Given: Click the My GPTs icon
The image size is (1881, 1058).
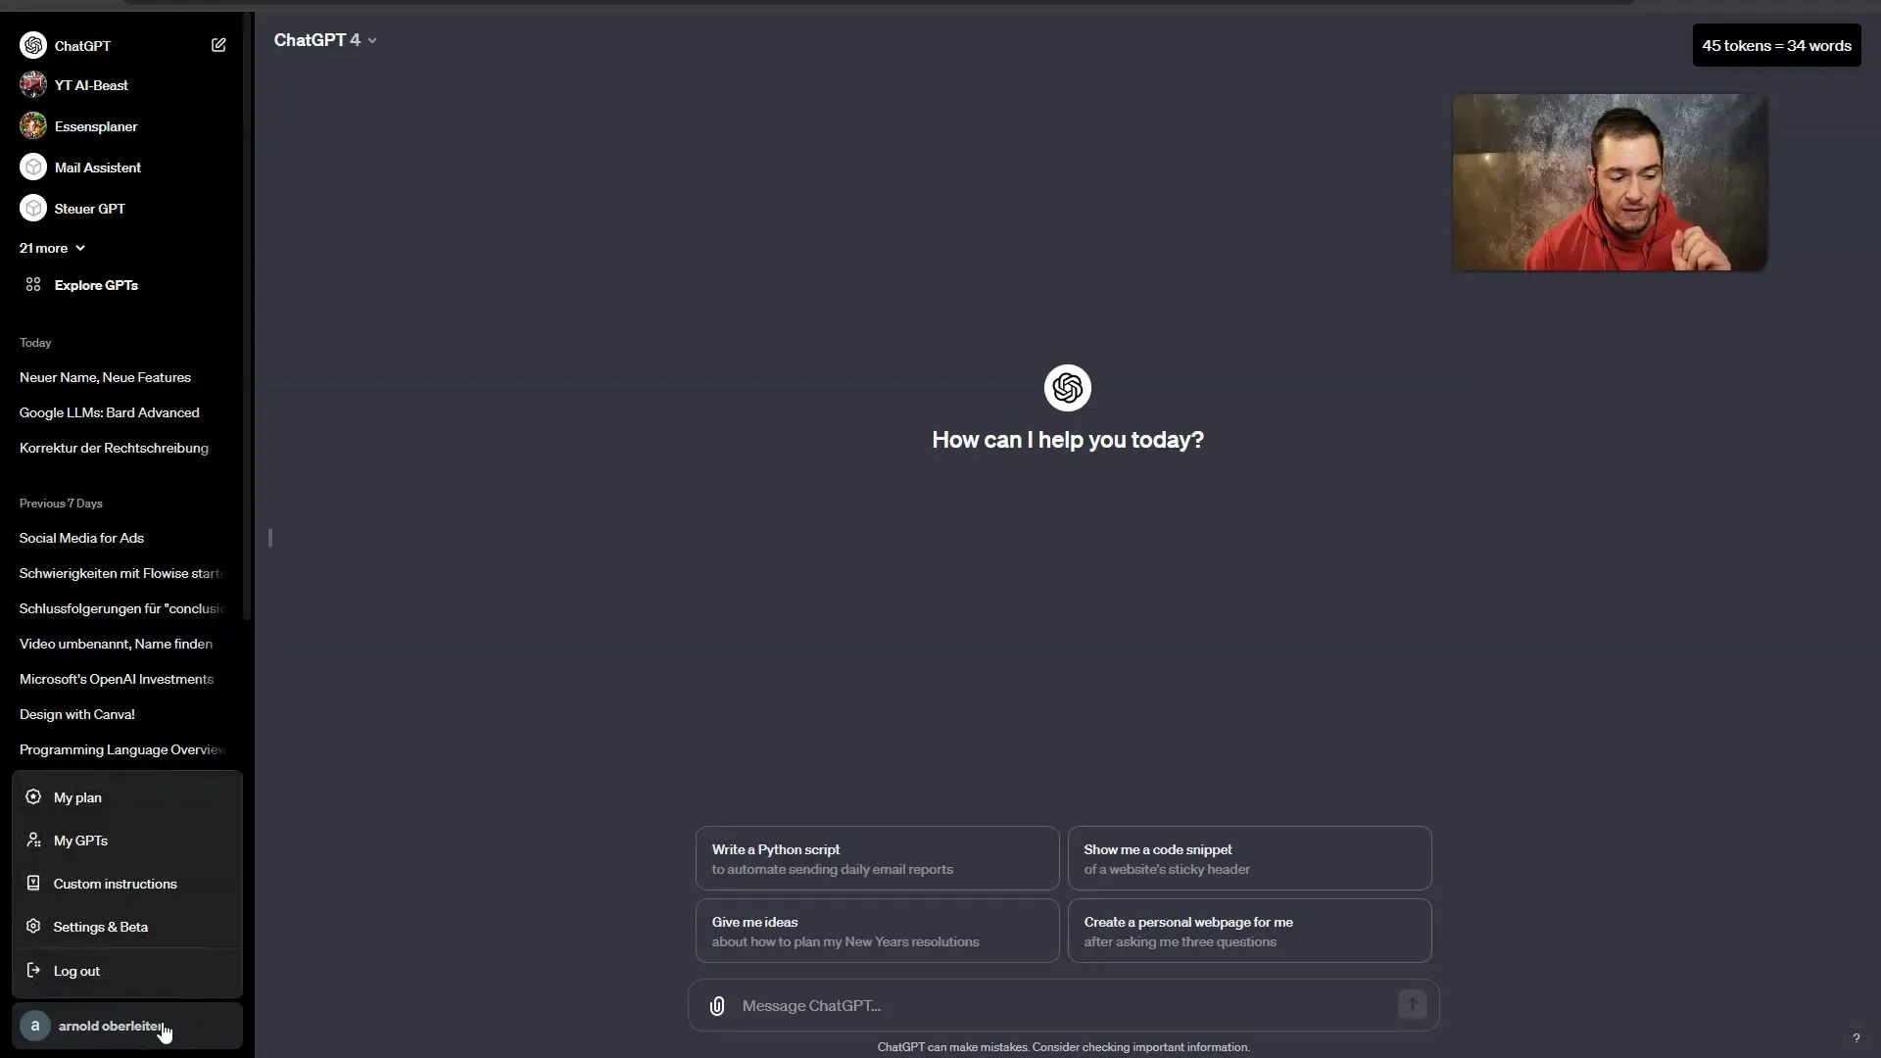Looking at the screenshot, I should (x=33, y=840).
